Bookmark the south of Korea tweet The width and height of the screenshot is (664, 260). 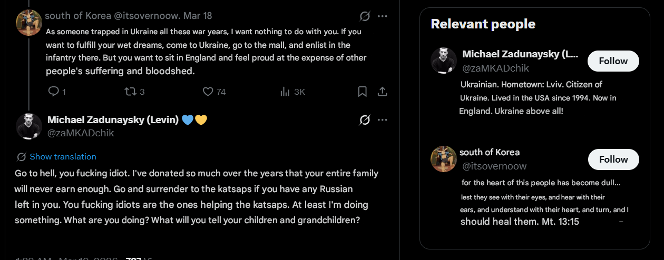tap(363, 92)
